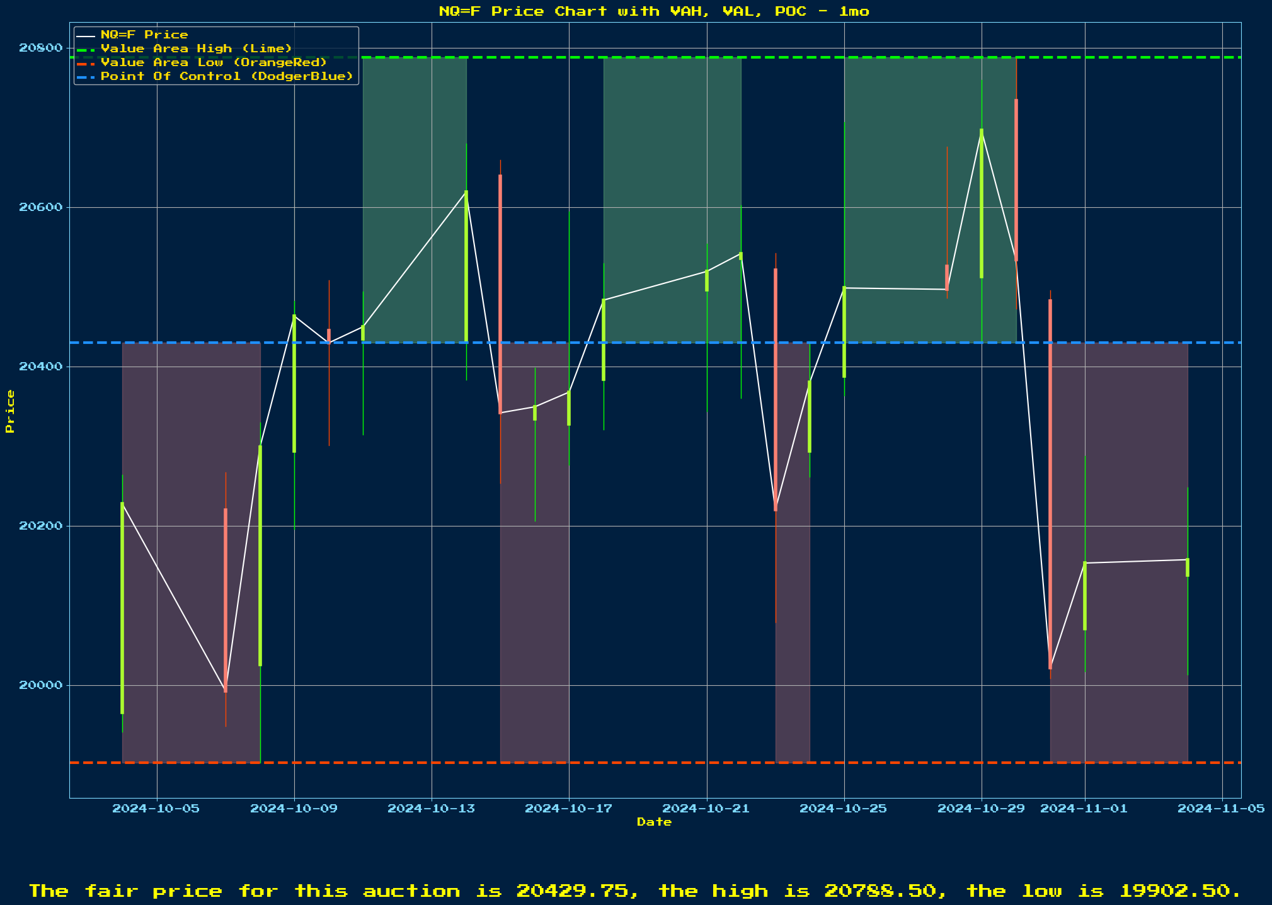Click the Point Of Control legend label
Viewport: 1272px width, 905px height.
pos(227,76)
